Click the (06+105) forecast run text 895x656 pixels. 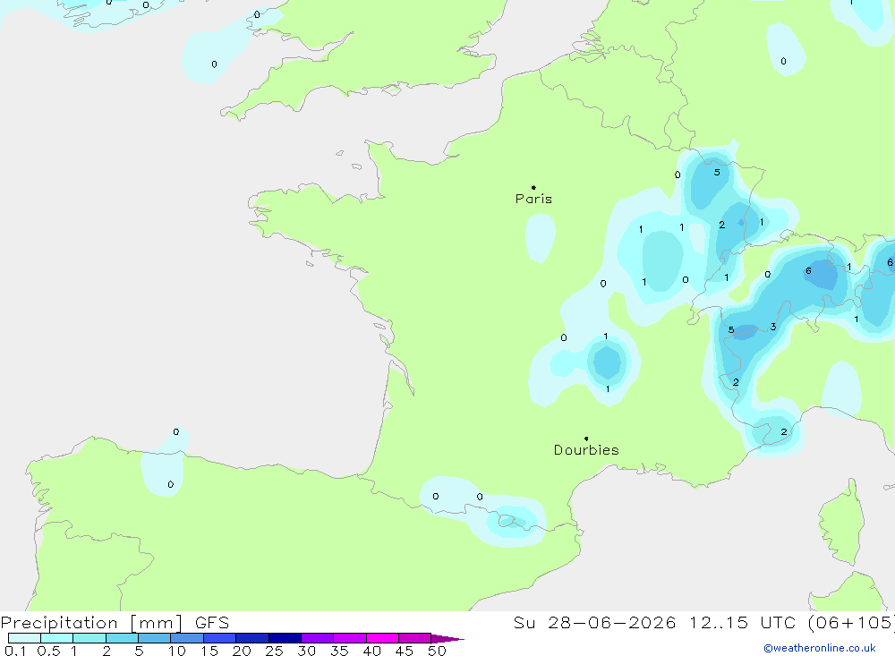851,623
